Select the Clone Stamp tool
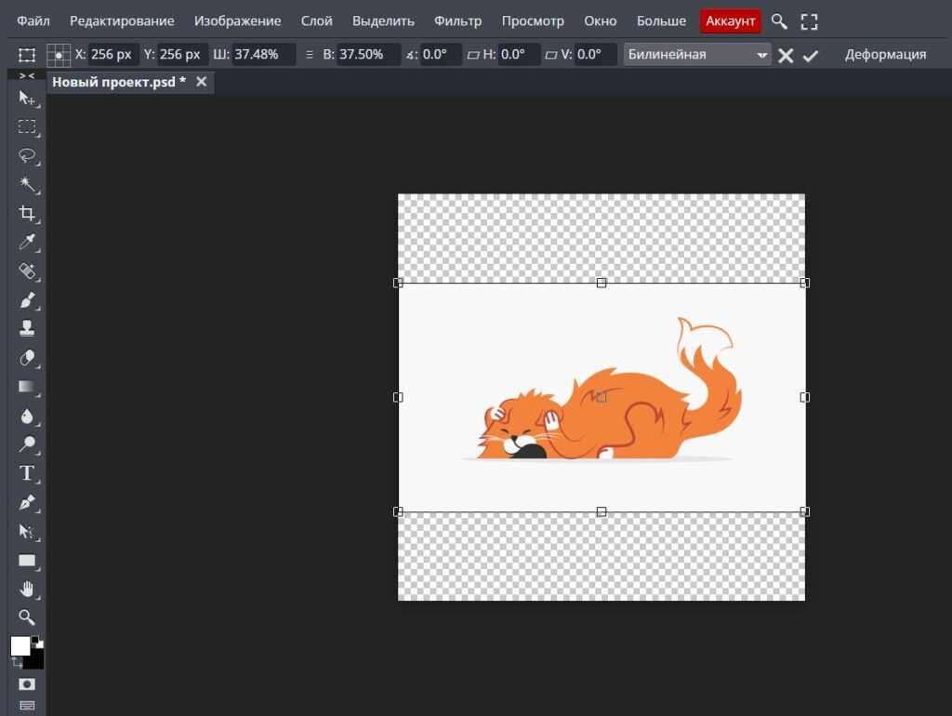Screen dimensions: 952x716 [x=27, y=328]
